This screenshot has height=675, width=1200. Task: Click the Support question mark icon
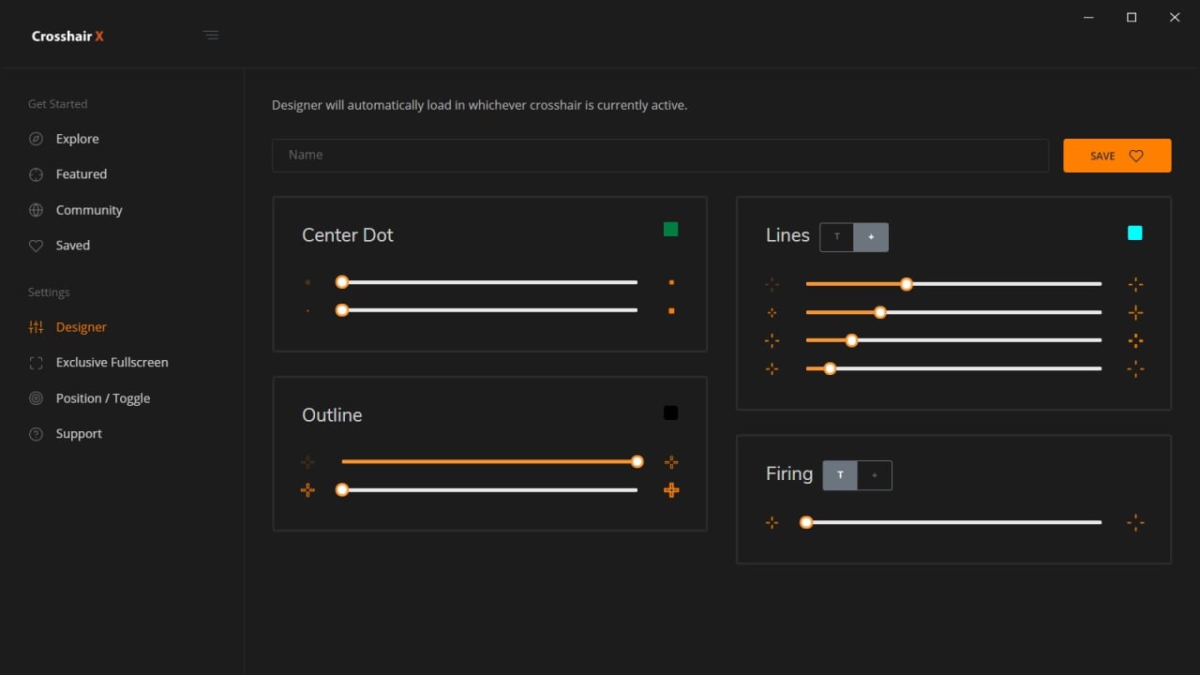tap(36, 434)
